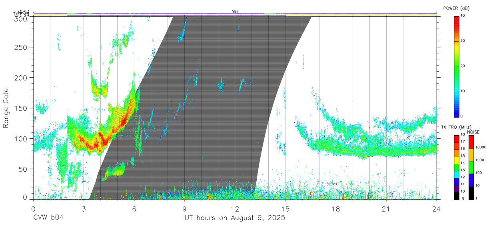Click the "1000" NOISE scale label

pos(479,160)
